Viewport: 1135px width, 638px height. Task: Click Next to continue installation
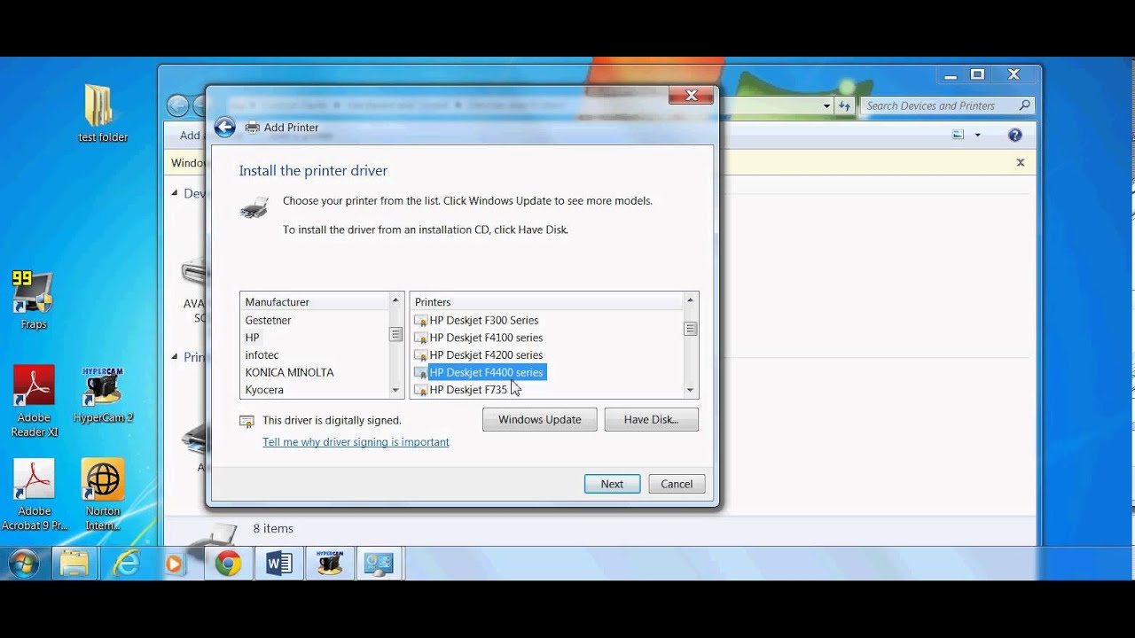click(x=612, y=484)
